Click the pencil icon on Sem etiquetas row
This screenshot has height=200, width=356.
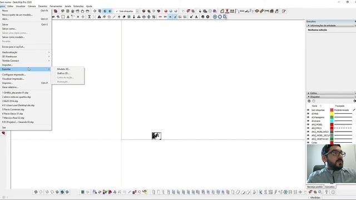354,110
